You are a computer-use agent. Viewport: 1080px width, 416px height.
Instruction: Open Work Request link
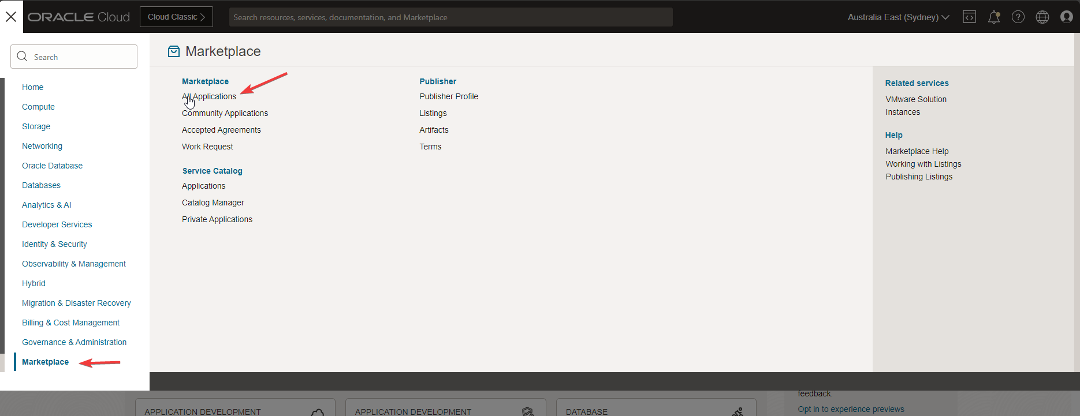[207, 147]
